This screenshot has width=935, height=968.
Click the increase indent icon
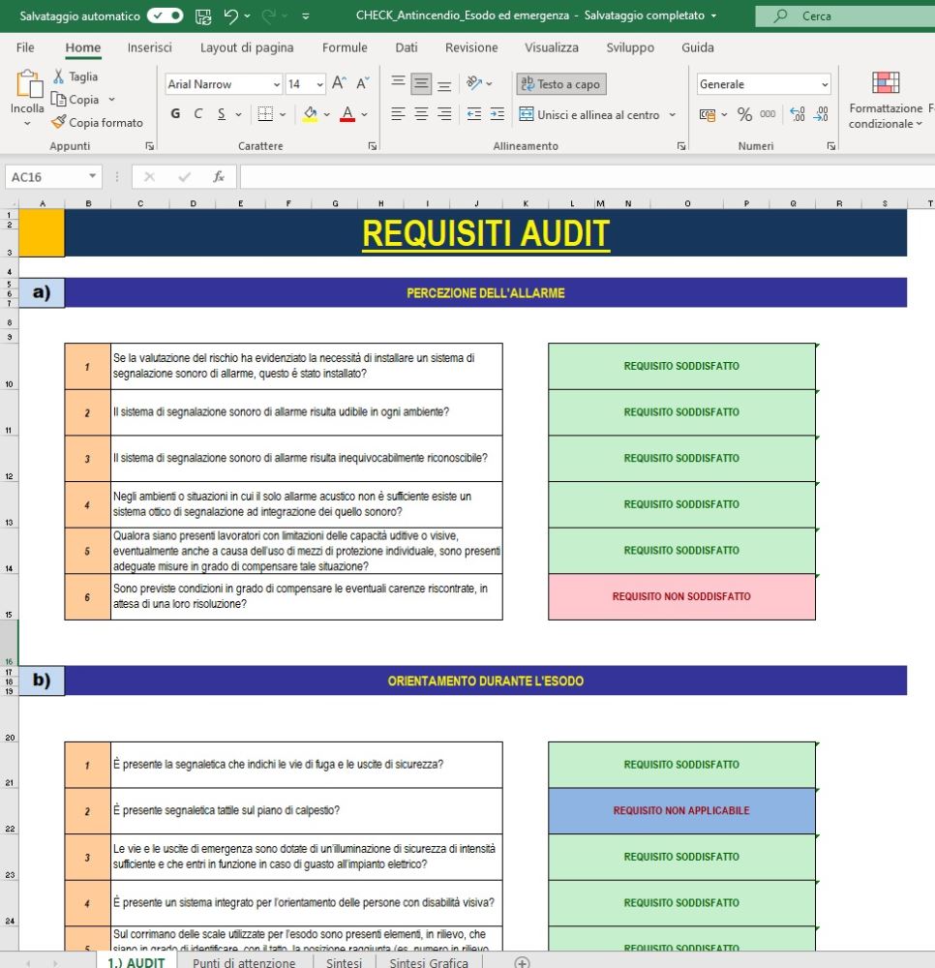497,113
